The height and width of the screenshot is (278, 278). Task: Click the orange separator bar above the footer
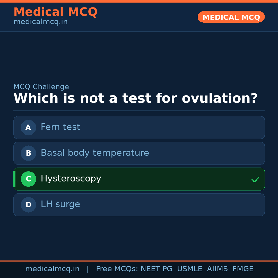(x=139, y=260)
